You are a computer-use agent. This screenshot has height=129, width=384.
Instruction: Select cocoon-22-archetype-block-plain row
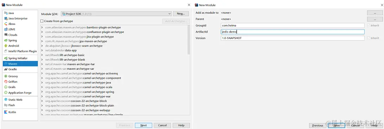click(x=114, y=106)
